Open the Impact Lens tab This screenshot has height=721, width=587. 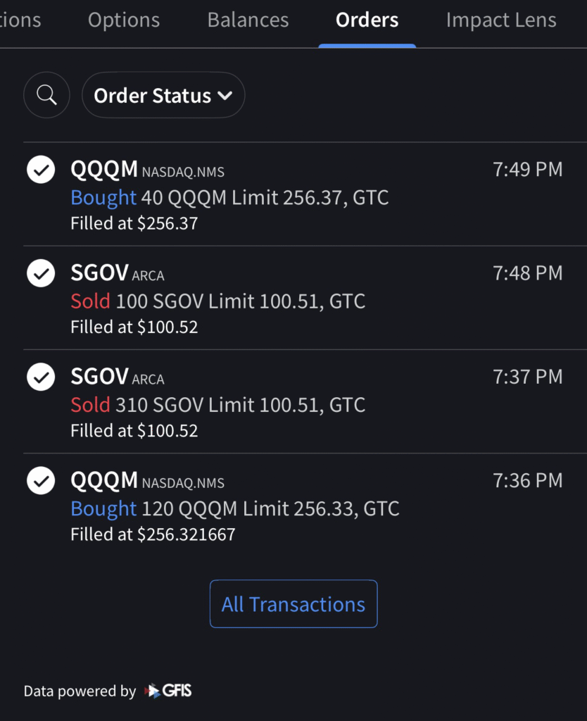tap(501, 20)
